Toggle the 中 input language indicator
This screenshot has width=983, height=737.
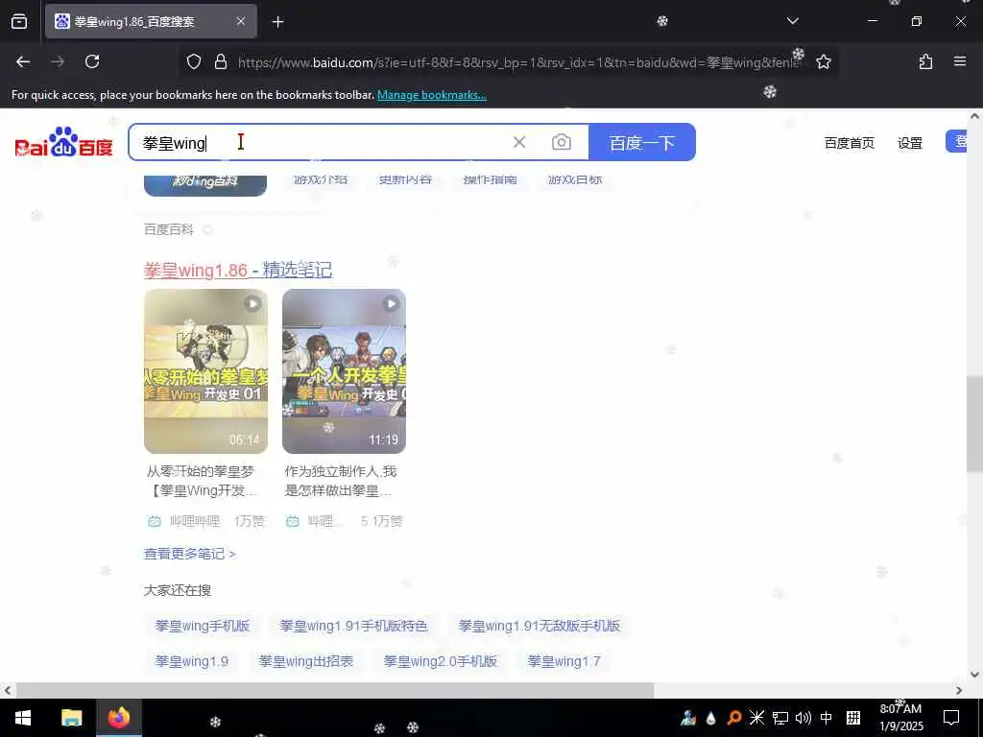click(827, 718)
